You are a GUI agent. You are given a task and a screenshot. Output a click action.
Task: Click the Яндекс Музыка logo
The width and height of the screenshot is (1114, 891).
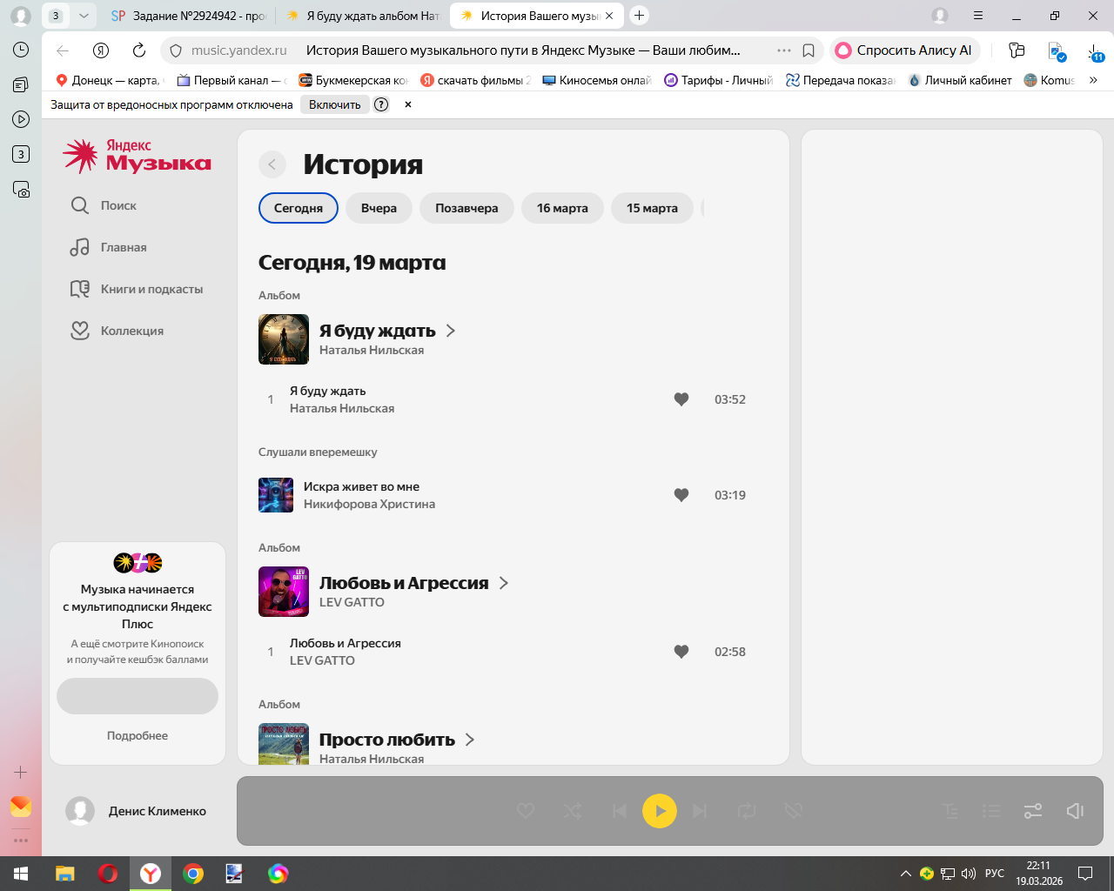pos(137,156)
